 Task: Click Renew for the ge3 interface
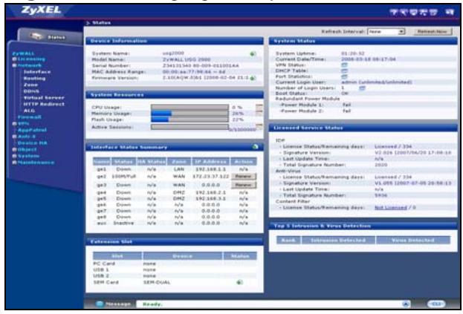[x=244, y=185]
